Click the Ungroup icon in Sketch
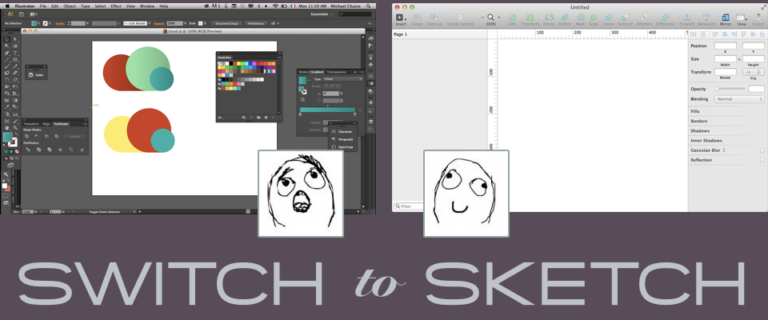Viewport: 768px width, 320px height. pos(434,17)
